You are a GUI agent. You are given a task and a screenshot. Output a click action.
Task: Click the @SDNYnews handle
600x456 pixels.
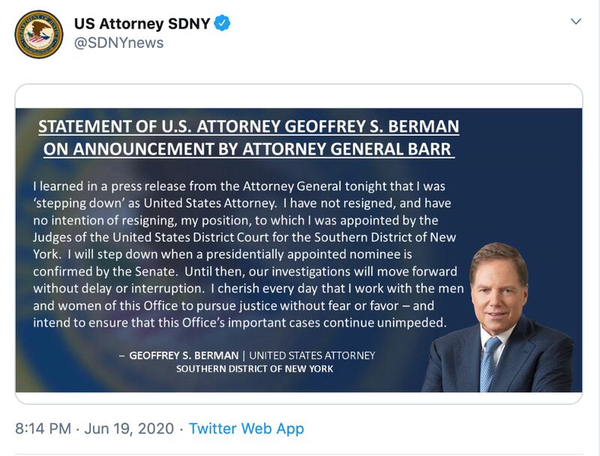tap(118, 43)
